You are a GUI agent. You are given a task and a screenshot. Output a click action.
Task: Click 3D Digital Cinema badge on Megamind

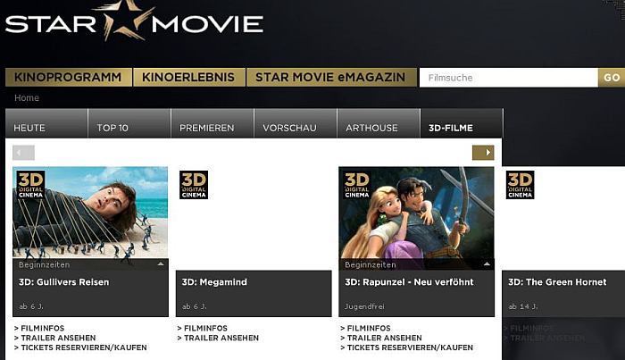coord(194,185)
